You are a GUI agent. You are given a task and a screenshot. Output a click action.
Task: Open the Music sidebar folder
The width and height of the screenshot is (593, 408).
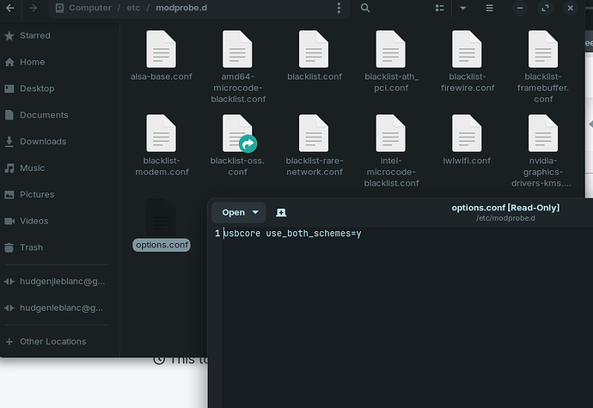(58, 167)
